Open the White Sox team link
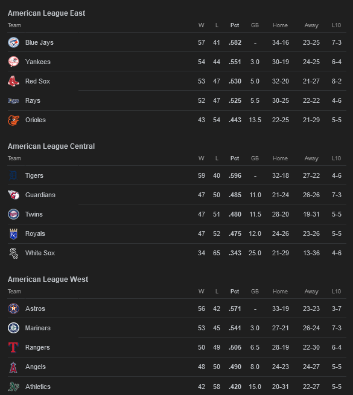The image size is (353, 395). pos(40,253)
